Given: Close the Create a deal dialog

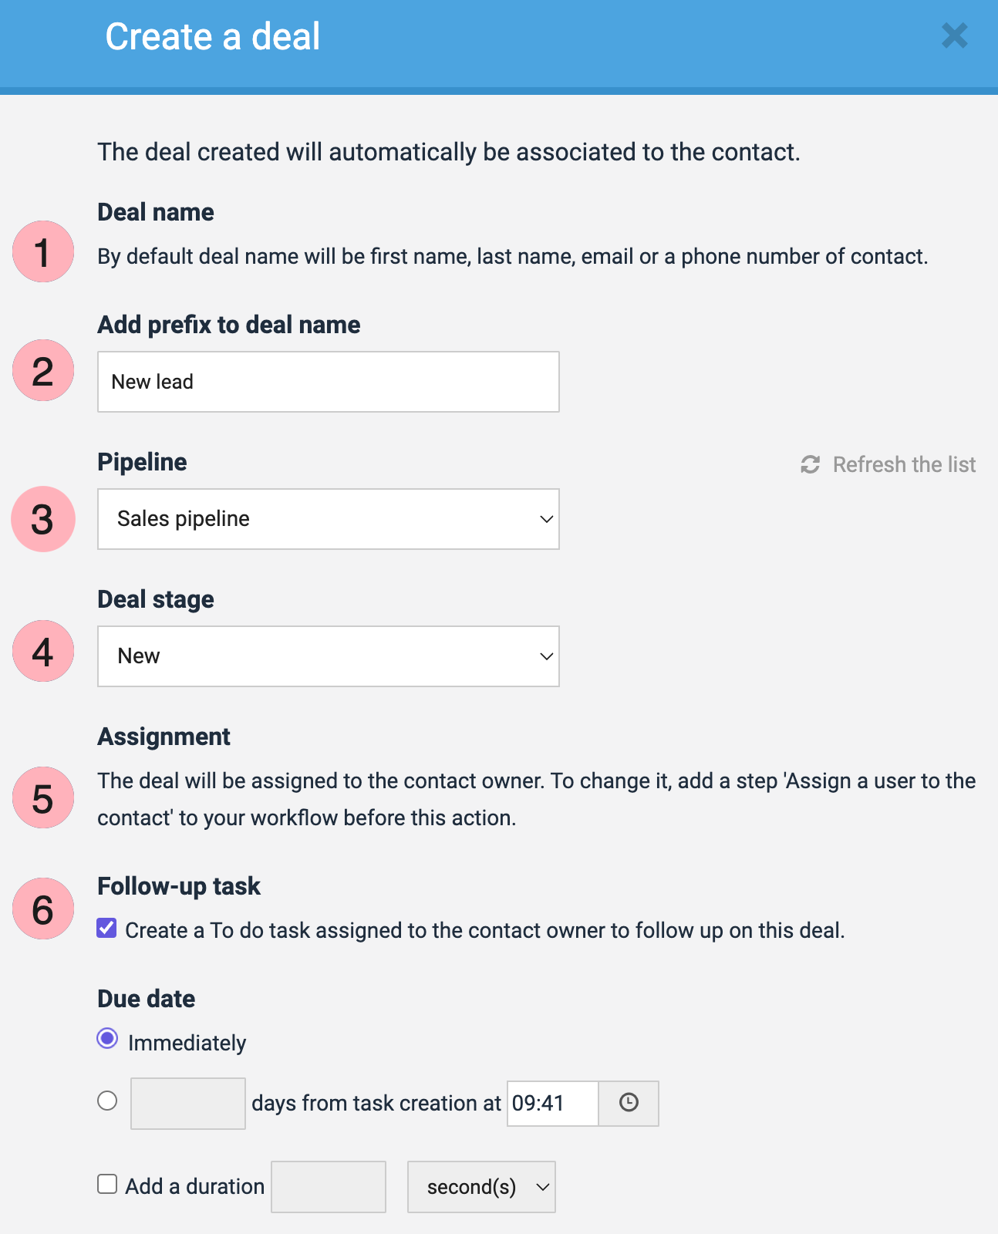Looking at the screenshot, I should (954, 35).
